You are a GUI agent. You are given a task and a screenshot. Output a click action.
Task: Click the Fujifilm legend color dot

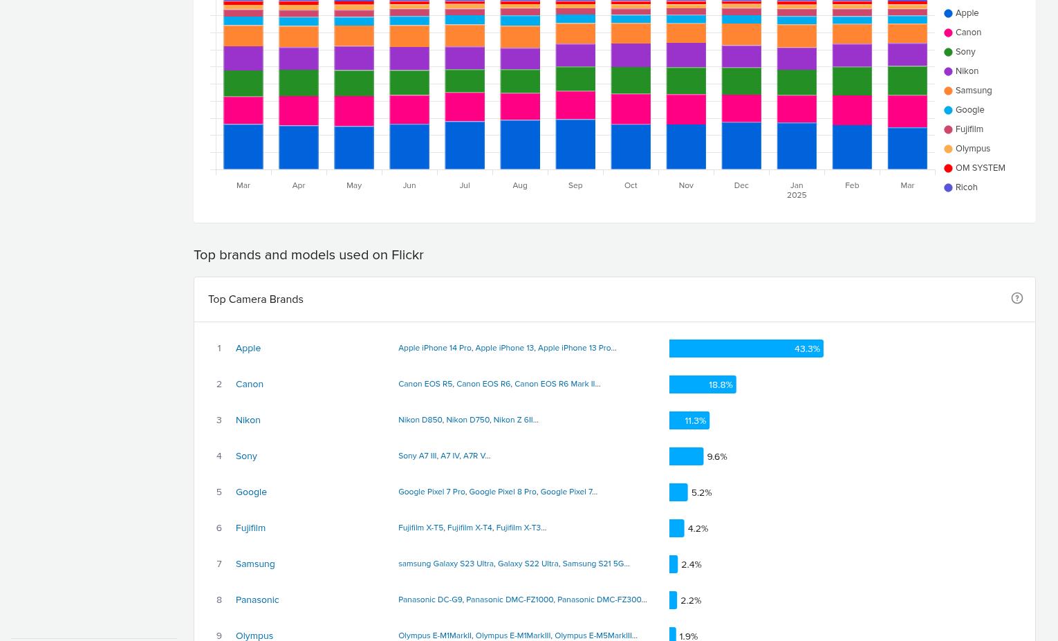coord(948,129)
